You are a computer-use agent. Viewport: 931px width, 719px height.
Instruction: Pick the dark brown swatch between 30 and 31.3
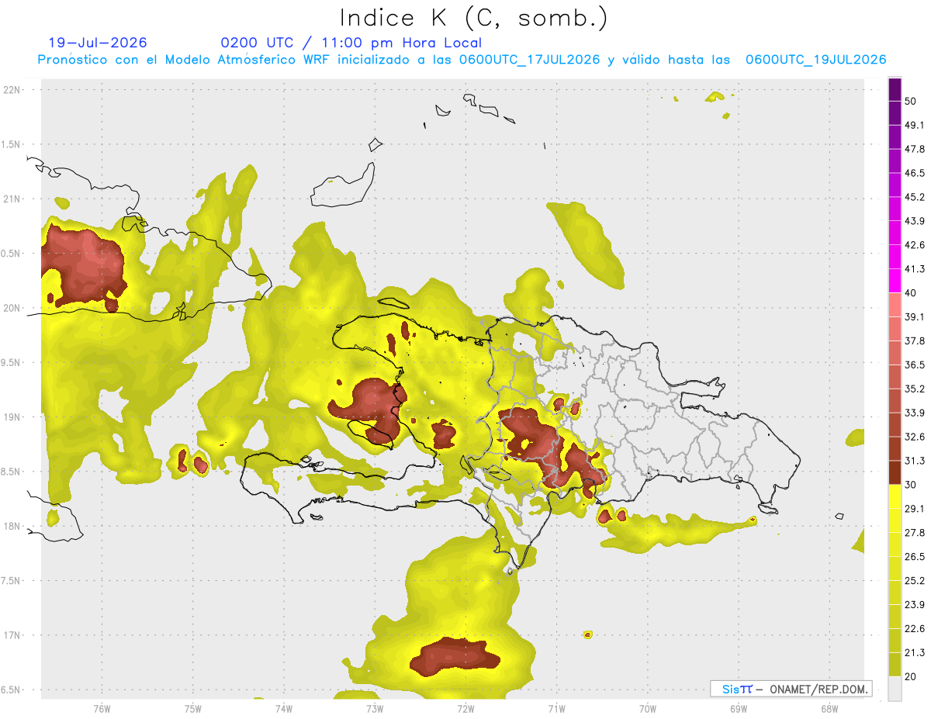point(895,472)
